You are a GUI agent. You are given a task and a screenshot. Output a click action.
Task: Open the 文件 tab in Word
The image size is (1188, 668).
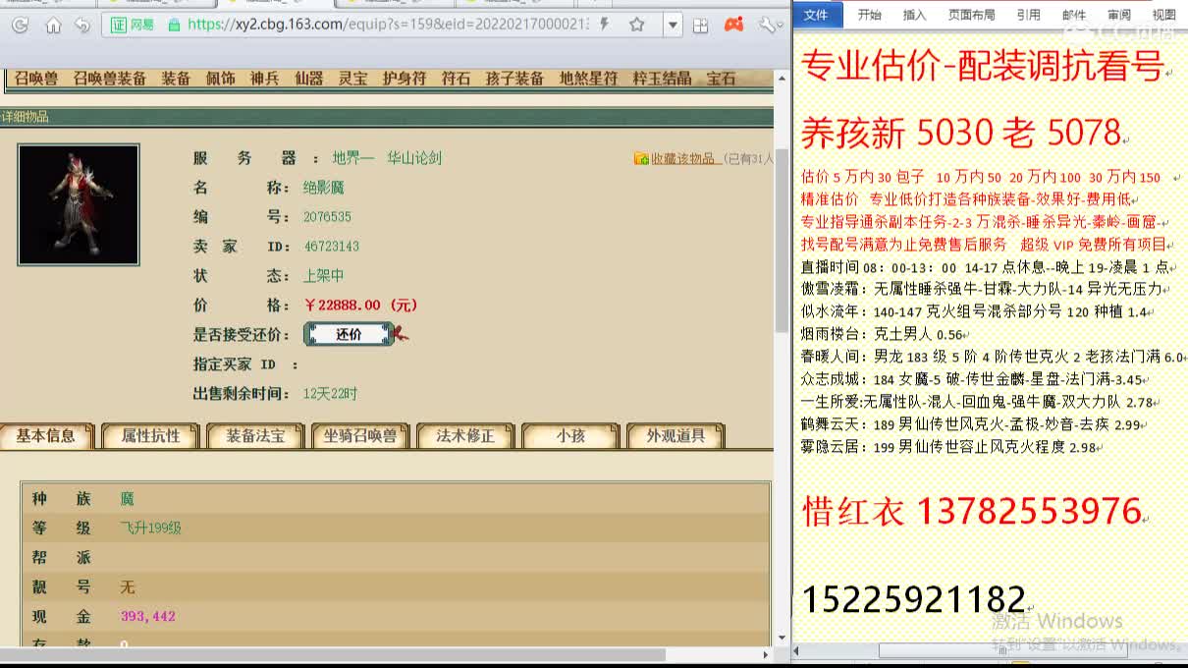pyautogui.click(x=816, y=14)
